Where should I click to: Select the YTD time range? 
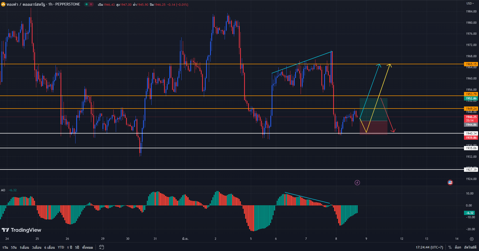pyautogui.click(x=61, y=247)
